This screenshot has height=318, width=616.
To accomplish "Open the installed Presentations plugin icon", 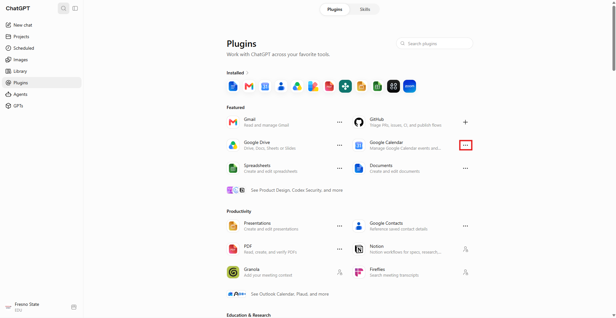I will [361, 86].
